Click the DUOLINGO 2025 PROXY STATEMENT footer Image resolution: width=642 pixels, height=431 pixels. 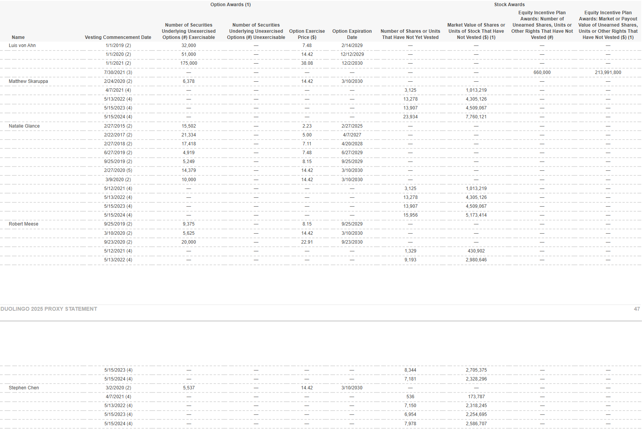click(49, 309)
